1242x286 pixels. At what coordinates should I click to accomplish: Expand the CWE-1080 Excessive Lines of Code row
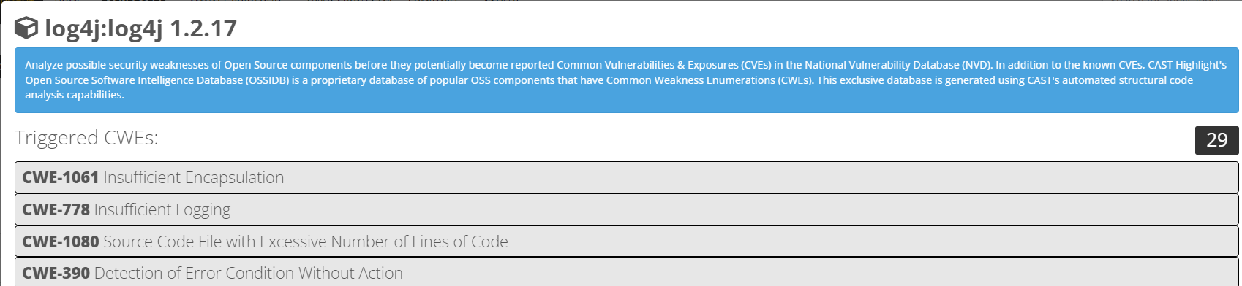626,241
